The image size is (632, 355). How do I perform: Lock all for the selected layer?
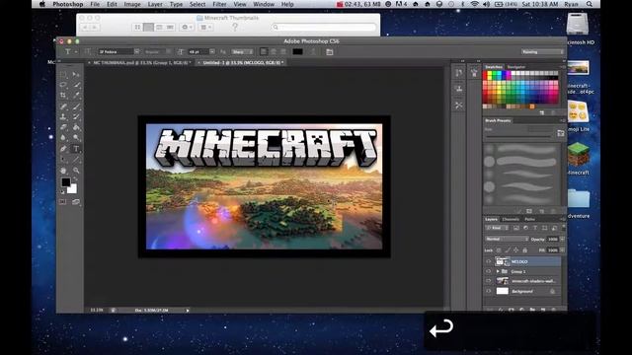tap(524, 250)
